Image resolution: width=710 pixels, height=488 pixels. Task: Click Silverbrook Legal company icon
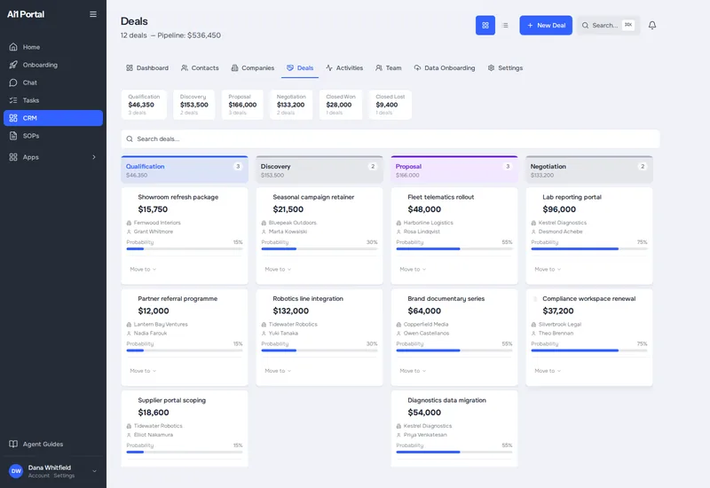click(x=533, y=325)
